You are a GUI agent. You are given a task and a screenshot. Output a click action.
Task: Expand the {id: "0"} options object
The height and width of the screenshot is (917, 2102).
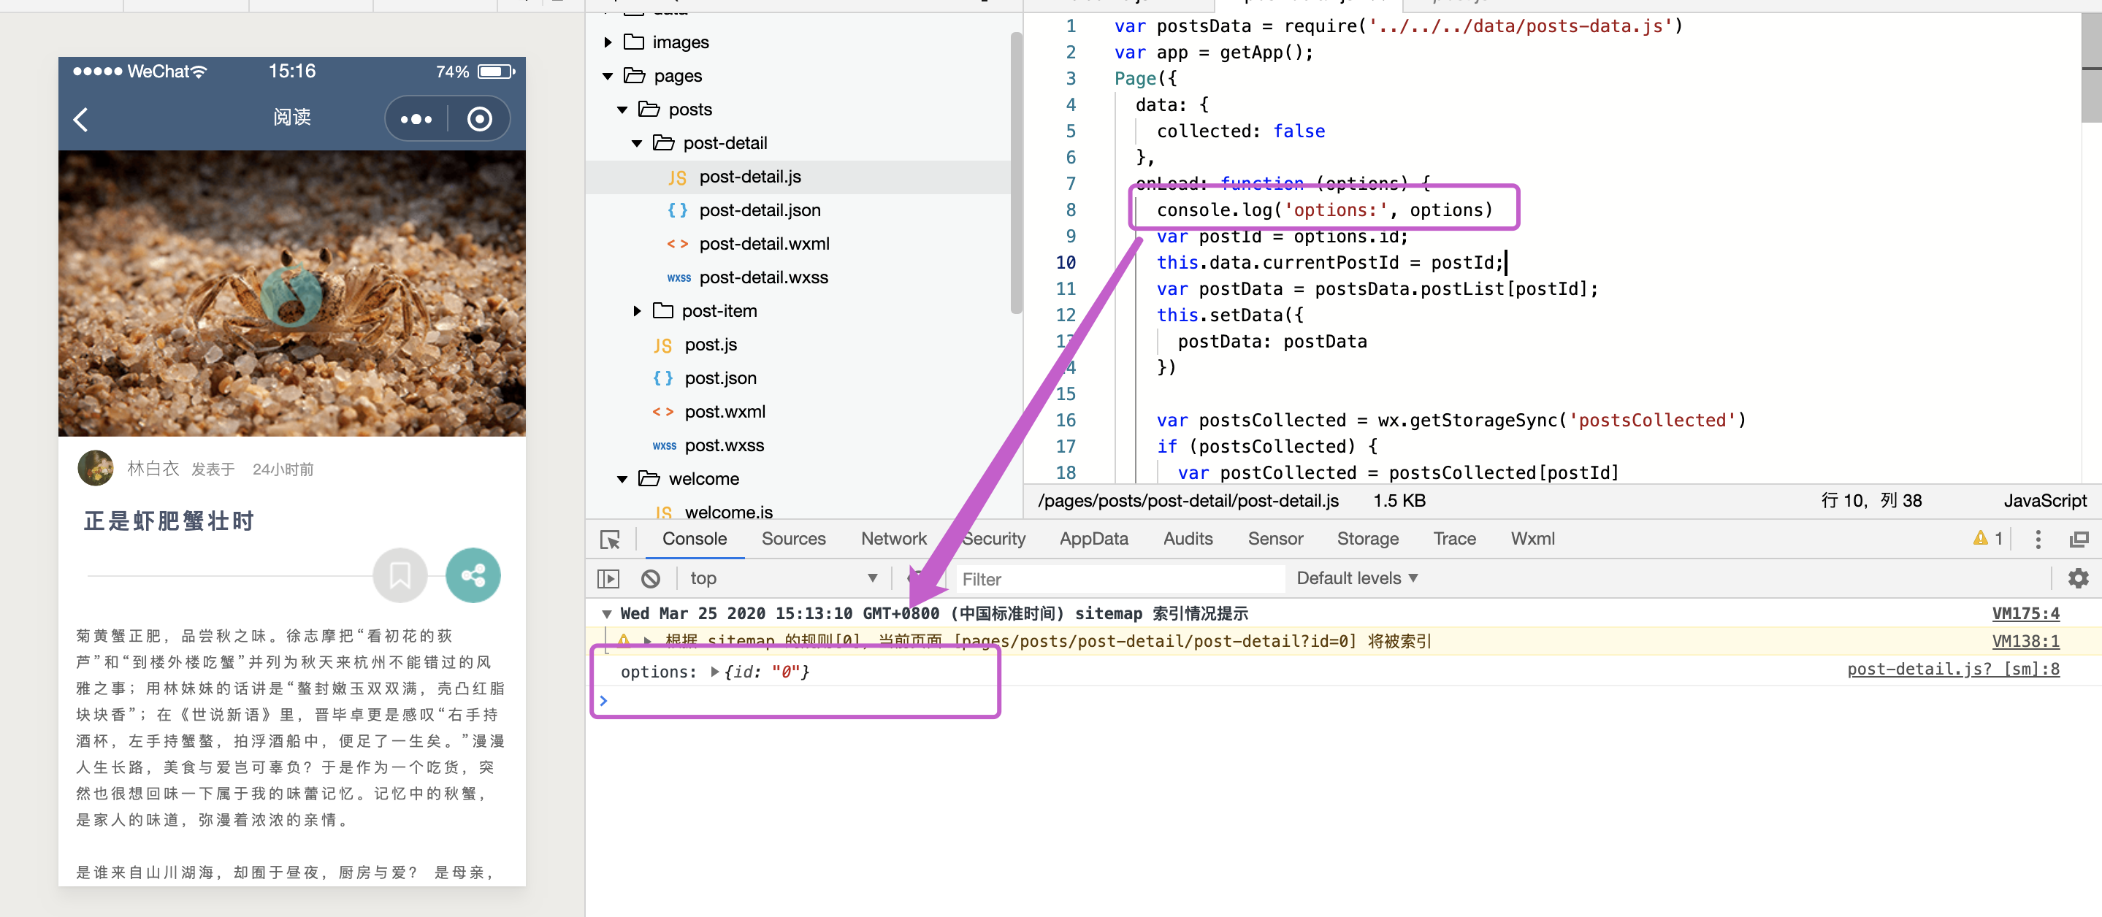pyautogui.click(x=715, y=672)
